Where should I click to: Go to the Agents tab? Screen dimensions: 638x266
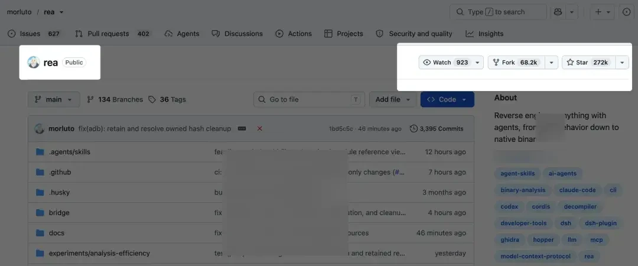click(x=182, y=34)
